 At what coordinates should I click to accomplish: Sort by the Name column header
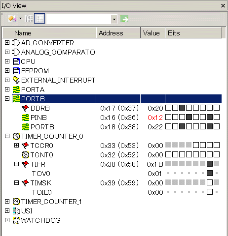point(49,33)
